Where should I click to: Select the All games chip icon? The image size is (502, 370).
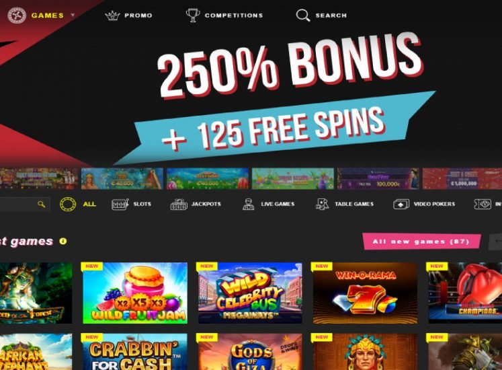[68, 204]
